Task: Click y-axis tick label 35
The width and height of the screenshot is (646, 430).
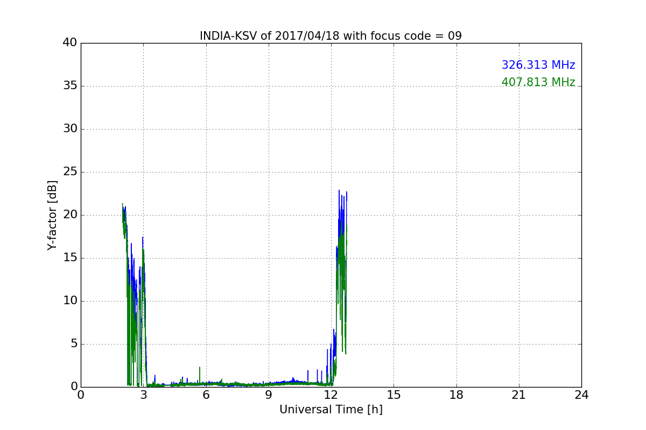Action: click(70, 86)
